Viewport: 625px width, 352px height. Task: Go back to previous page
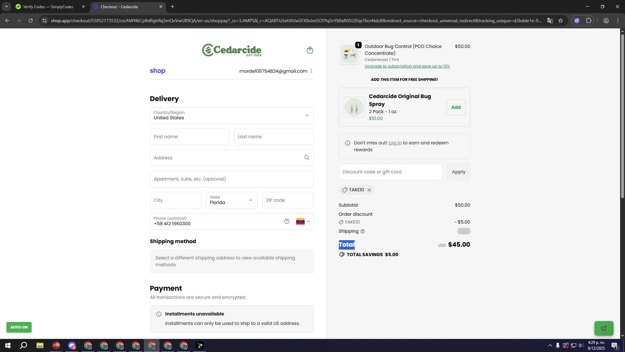[7, 20]
